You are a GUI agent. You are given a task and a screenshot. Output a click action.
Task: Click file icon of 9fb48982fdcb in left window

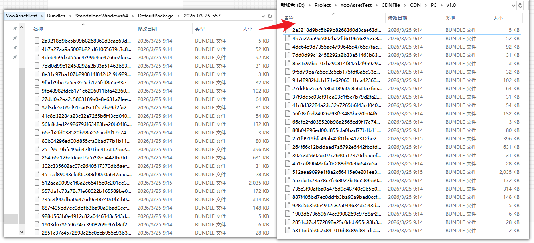[37, 91]
